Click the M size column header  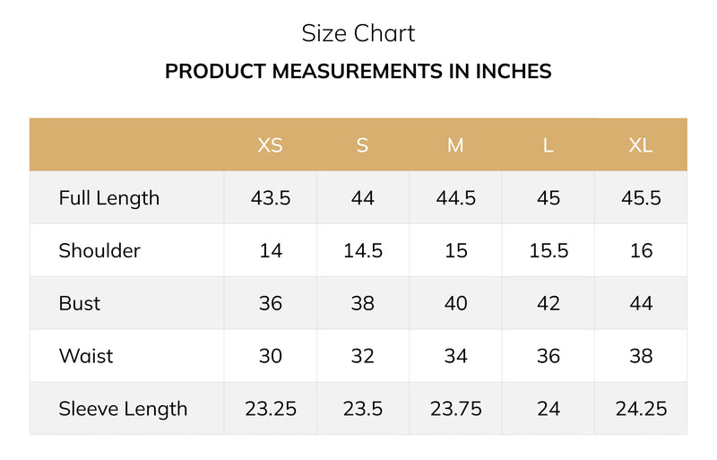[455, 145]
